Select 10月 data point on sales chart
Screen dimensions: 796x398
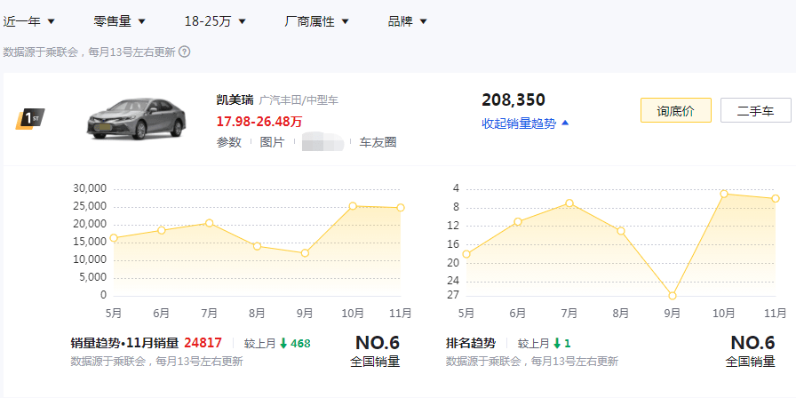tap(353, 205)
